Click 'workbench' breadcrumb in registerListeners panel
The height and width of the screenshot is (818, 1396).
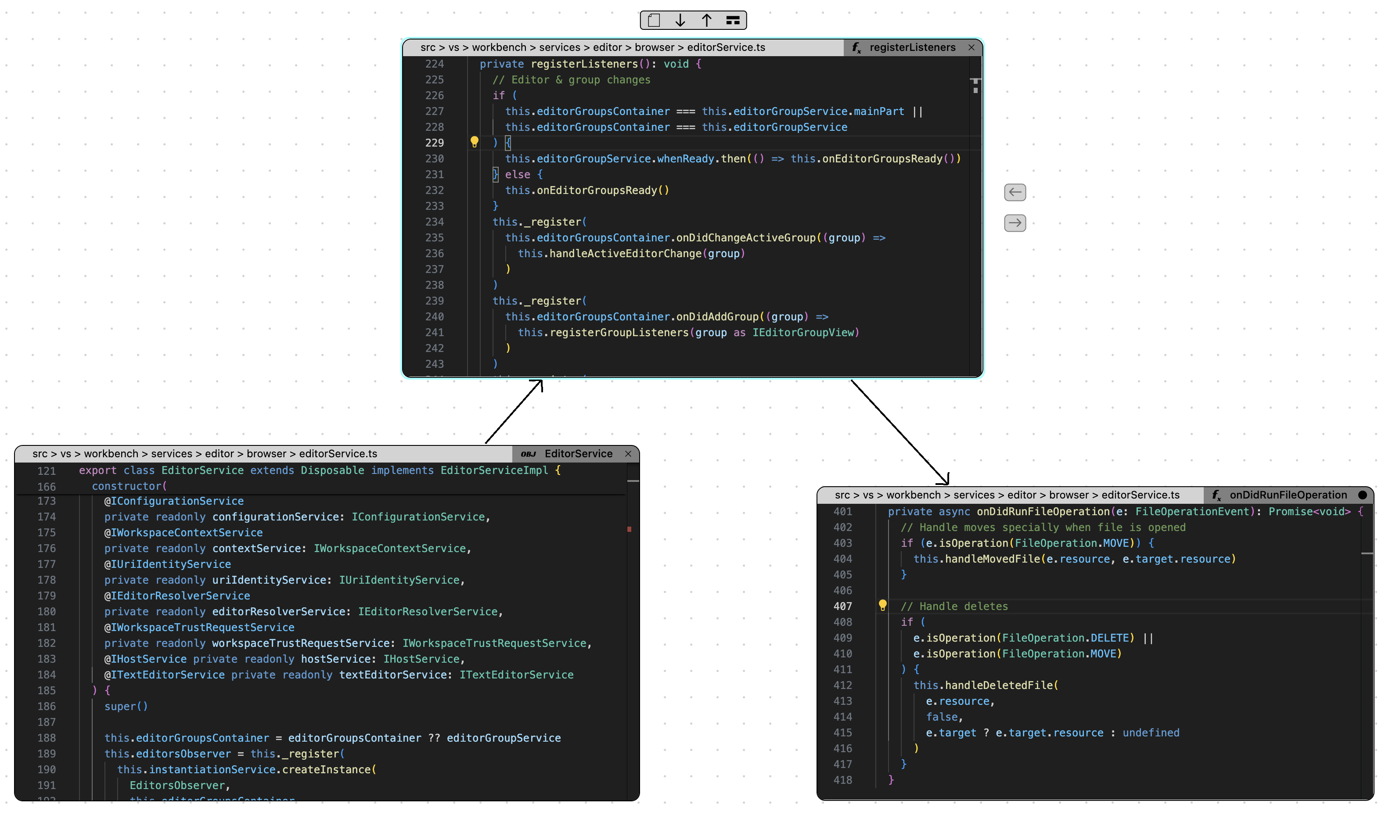click(499, 48)
